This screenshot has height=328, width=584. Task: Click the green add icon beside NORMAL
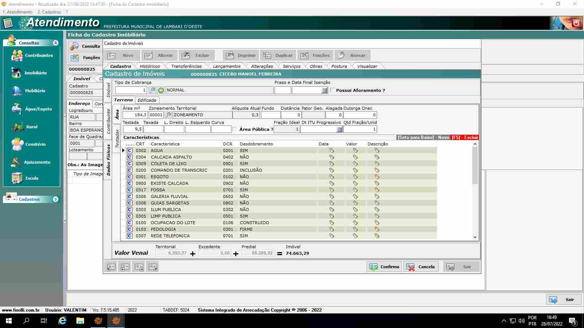tap(161, 90)
